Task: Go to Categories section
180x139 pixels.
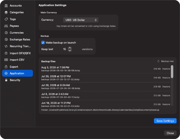Action: pos(17,12)
